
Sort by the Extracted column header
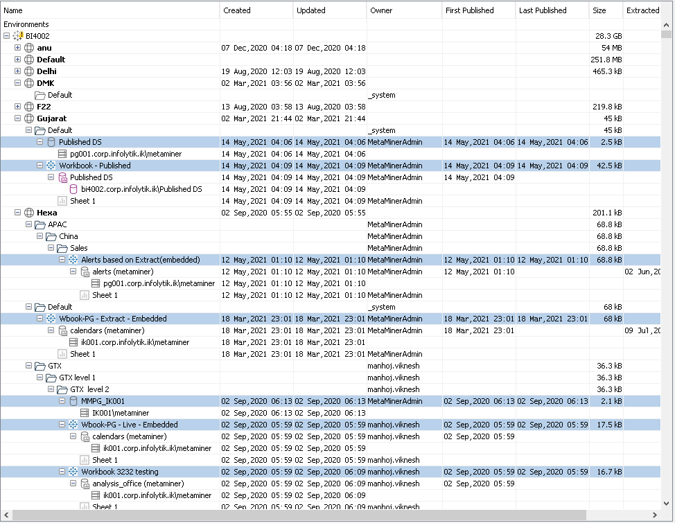tap(642, 10)
